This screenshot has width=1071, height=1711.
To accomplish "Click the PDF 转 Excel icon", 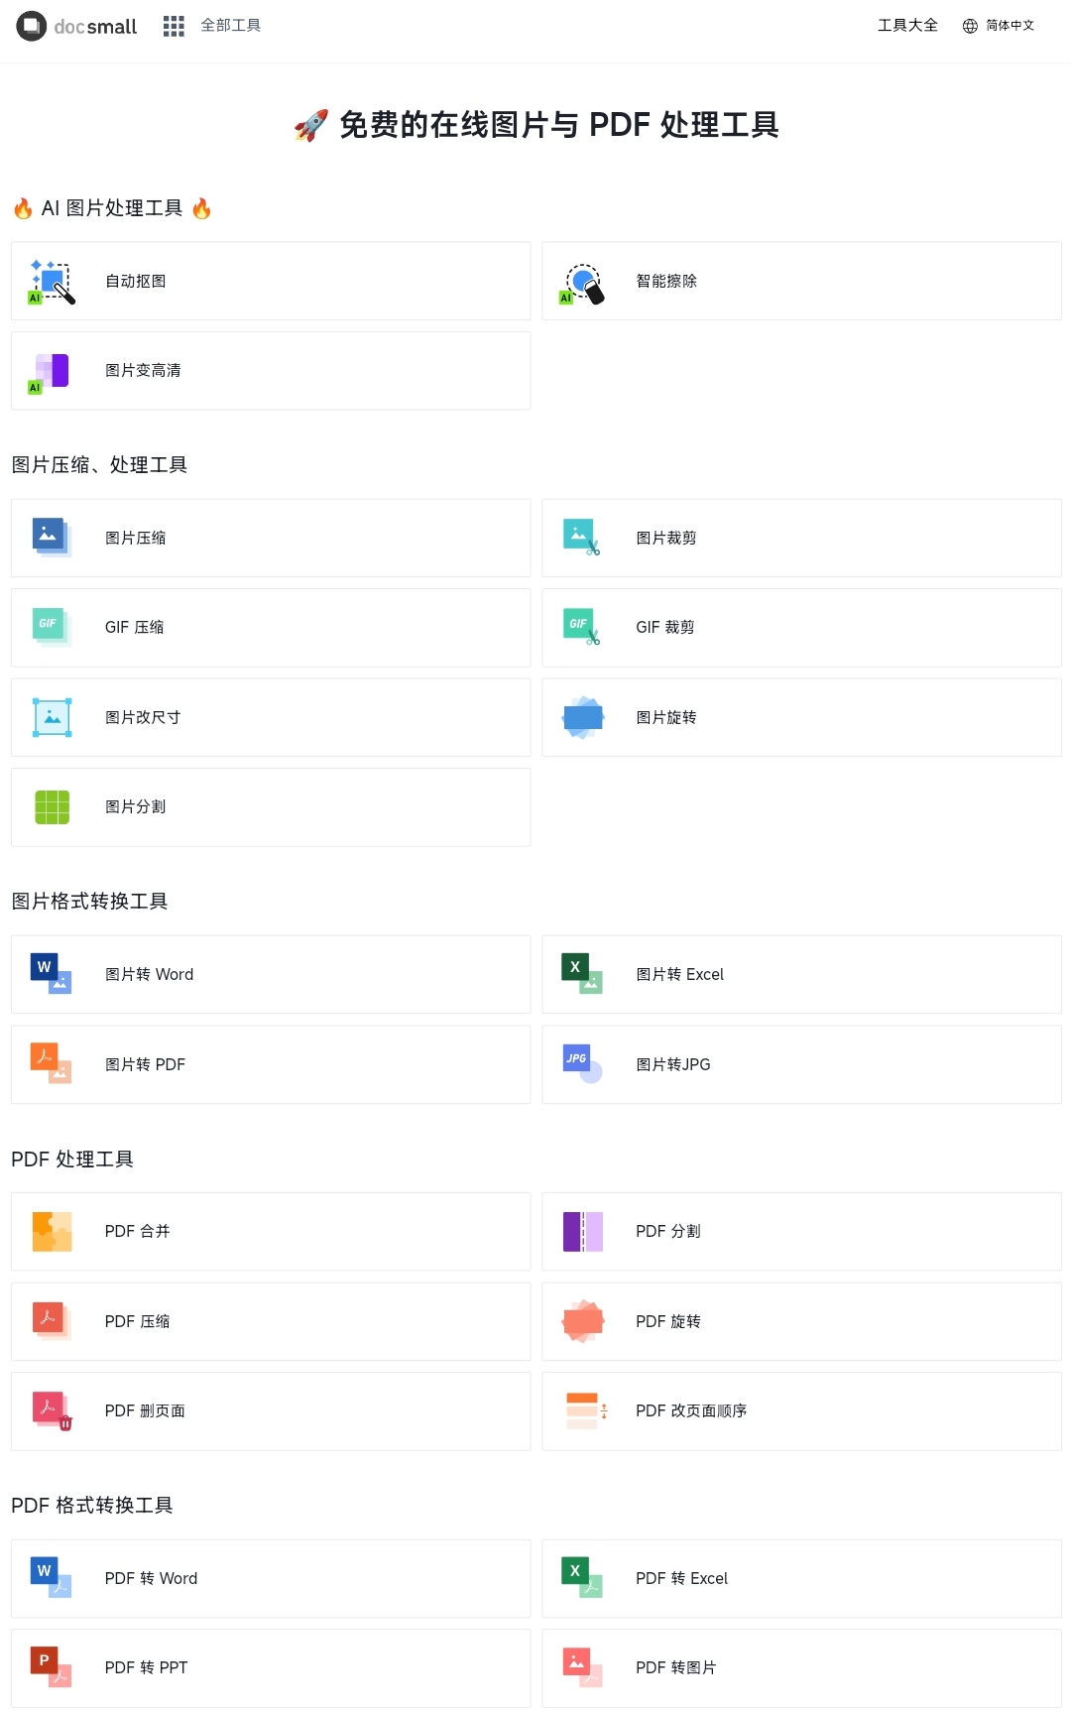I will click(x=582, y=1578).
